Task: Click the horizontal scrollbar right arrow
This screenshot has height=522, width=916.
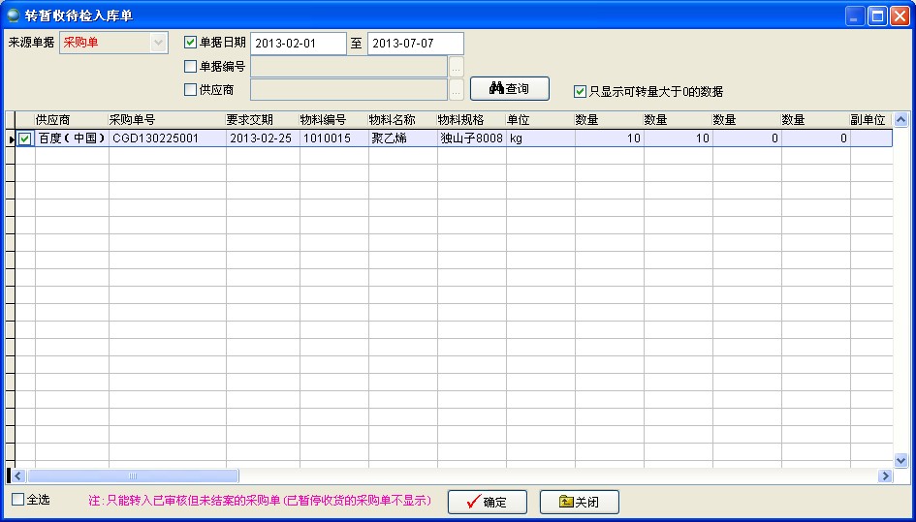Action: (x=884, y=476)
